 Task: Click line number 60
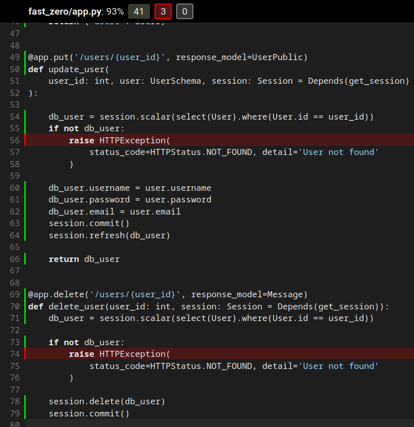tap(14, 188)
